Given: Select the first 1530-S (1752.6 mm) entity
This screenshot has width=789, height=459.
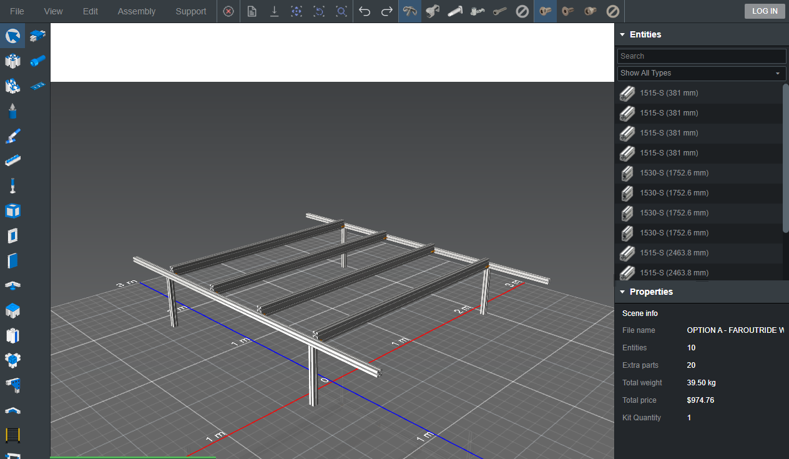Looking at the screenshot, I should pyautogui.click(x=698, y=173).
